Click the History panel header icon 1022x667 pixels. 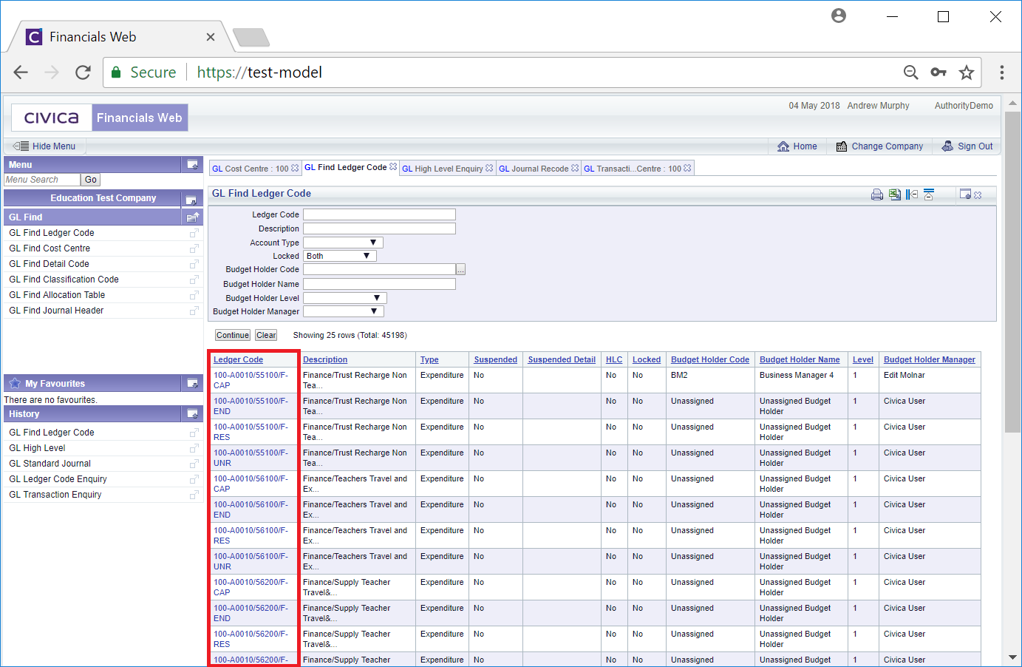(x=192, y=414)
